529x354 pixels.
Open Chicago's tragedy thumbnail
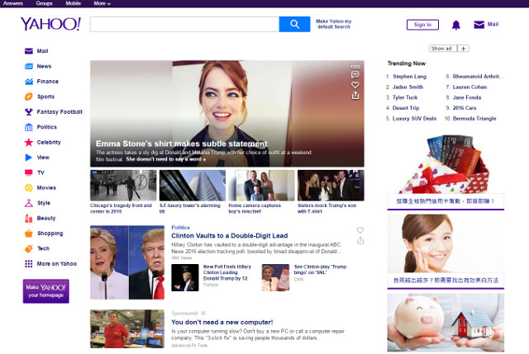[x=123, y=186]
